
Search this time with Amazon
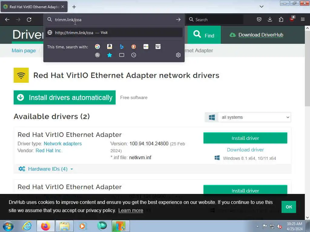110,47
